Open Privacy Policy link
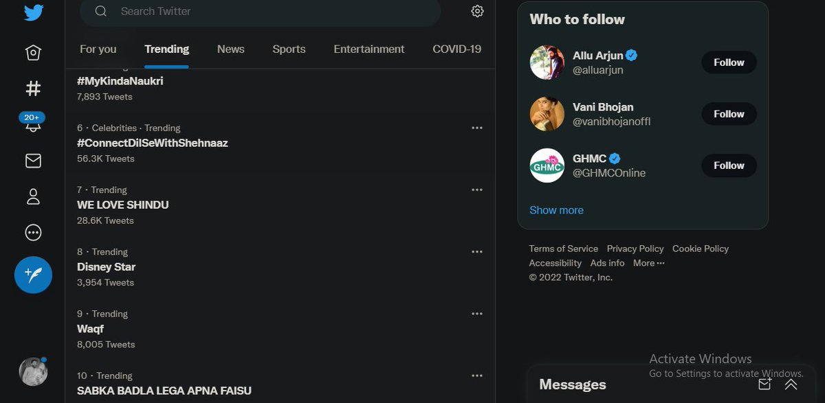This screenshot has width=825, height=403. 635,249
